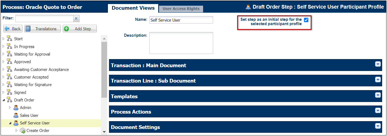Expand the Start step tree node
387x136 pixels.
point(4,39)
